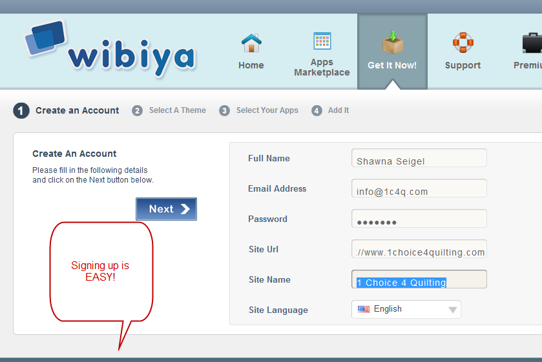Screen dimensions: 542x362
Task: Click the Home house icon
Action: (x=251, y=43)
